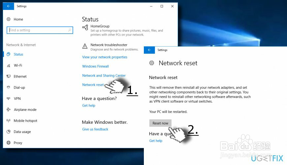Viewport: 287px width, 165px height.
Task: Open the Wi-Fi settings page
Action: coord(18,65)
